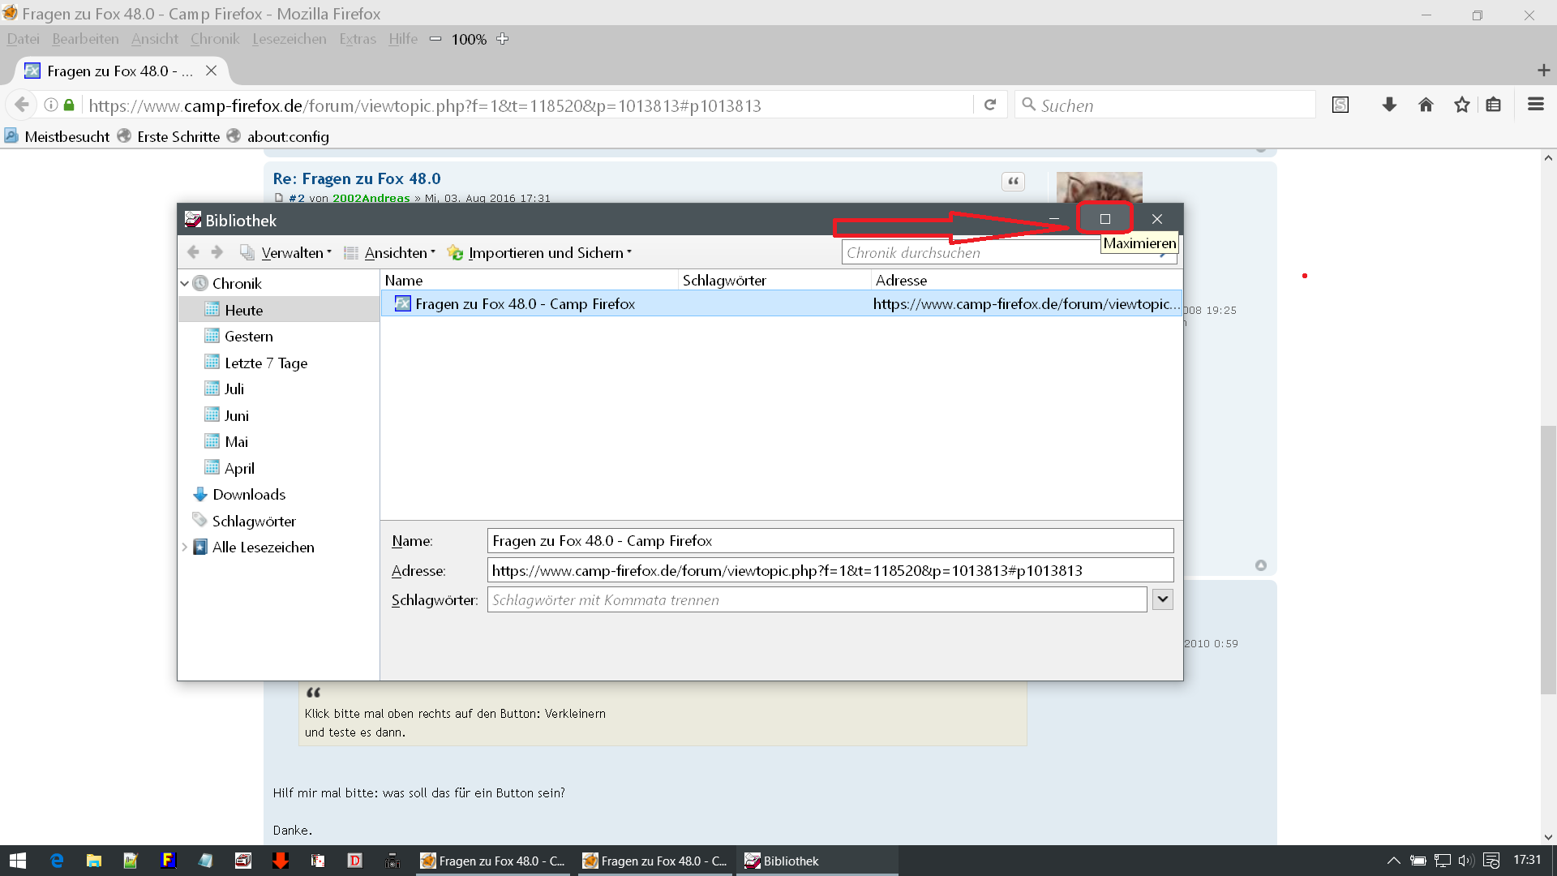Click the 2002Andreas username link
Image resolution: width=1557 pixels, height=876 pixels.
pyautogui.click(x=371, y=198)
